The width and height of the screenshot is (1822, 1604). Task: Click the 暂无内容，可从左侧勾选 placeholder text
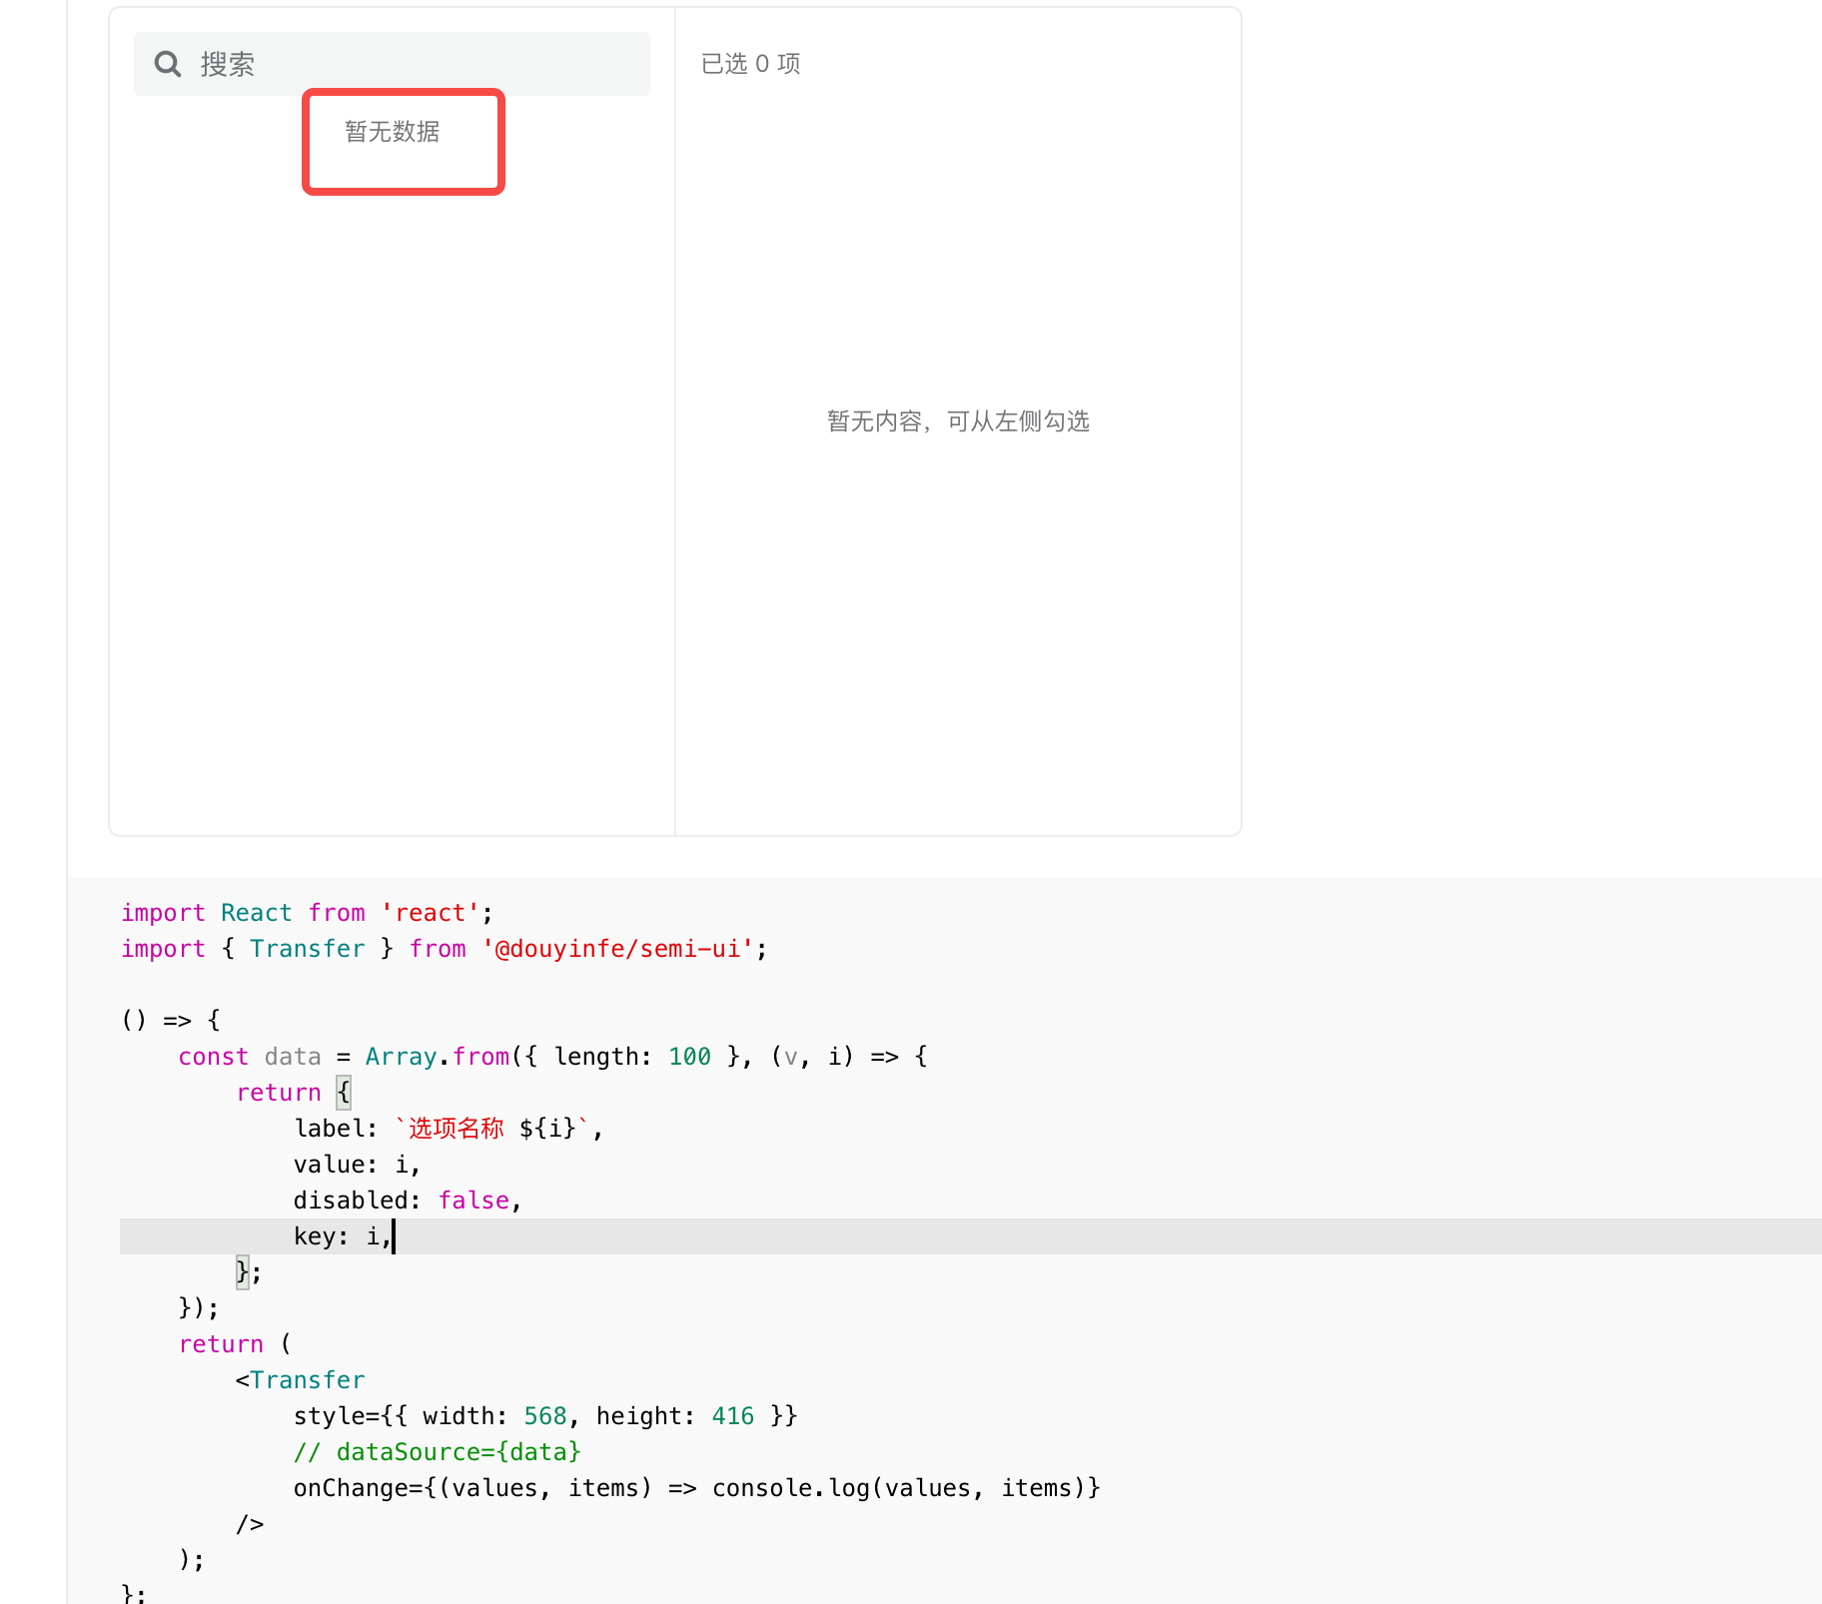click(x=959, y=420)
